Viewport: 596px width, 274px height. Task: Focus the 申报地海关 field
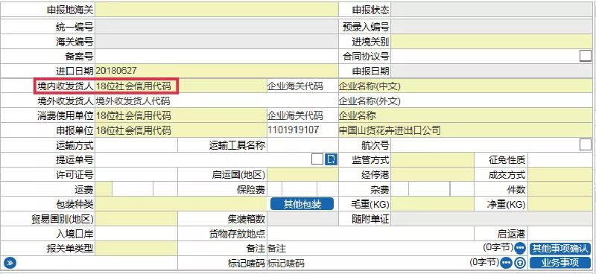tap(216, 10)
